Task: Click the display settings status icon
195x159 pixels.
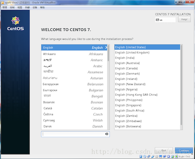Action: coord(161,156)
